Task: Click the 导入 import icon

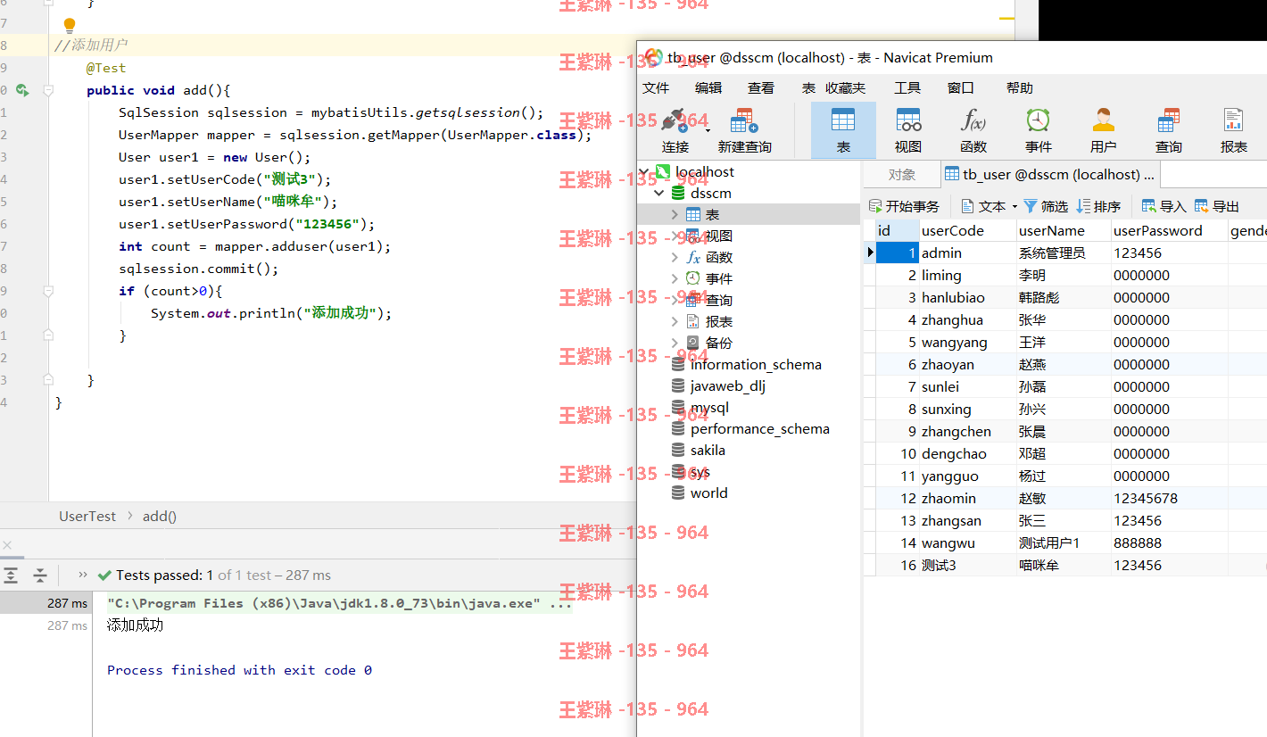Action: [x=1149, y=206]
